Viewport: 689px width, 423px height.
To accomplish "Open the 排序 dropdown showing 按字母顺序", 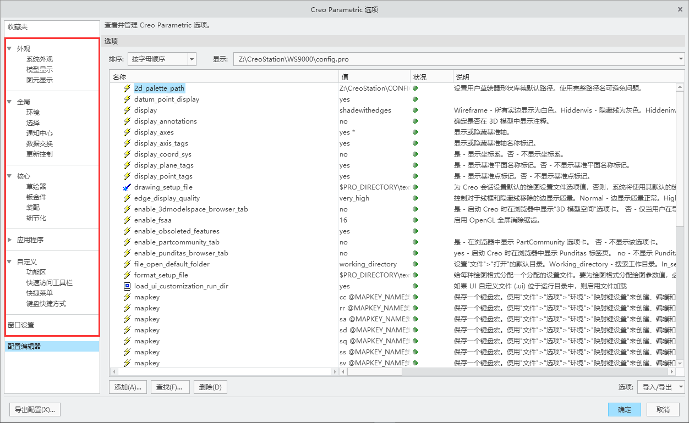I will click(x=162, y=59).
